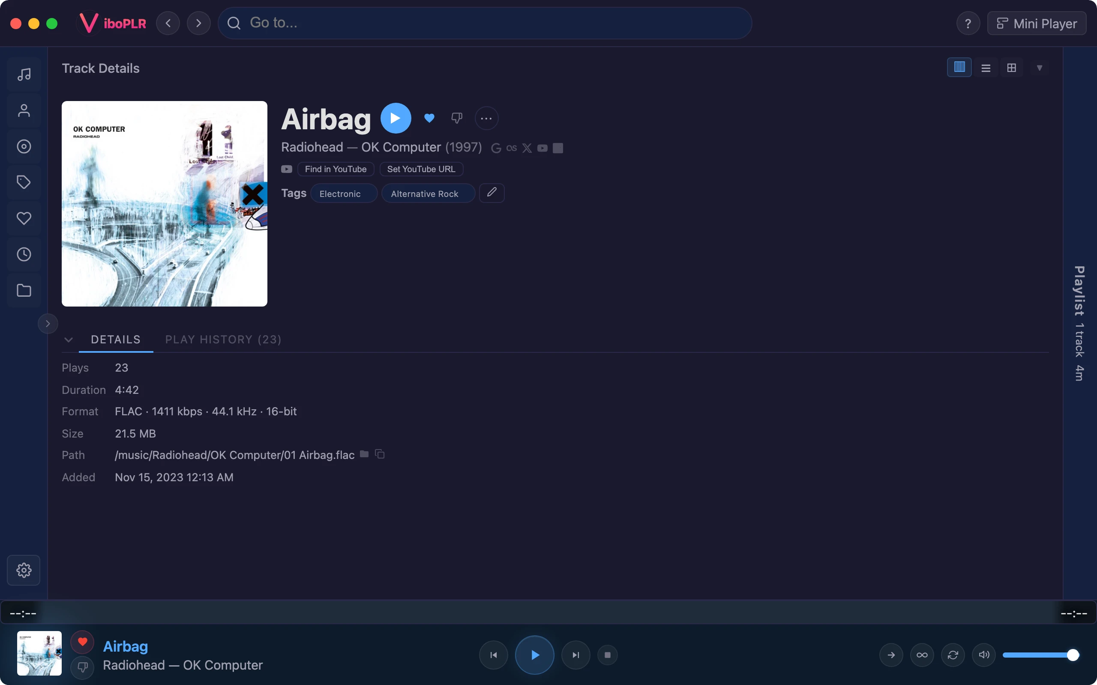Screen dimensions: 1097x685
Task: Switch to the column view layout
Action: tap(959, 68)
